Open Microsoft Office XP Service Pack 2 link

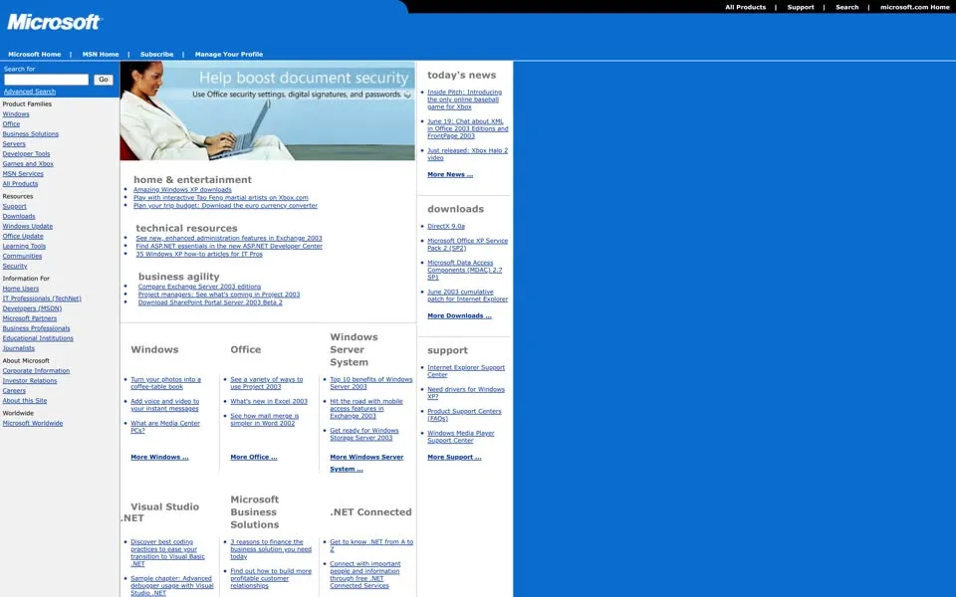[x=467, y=245]
